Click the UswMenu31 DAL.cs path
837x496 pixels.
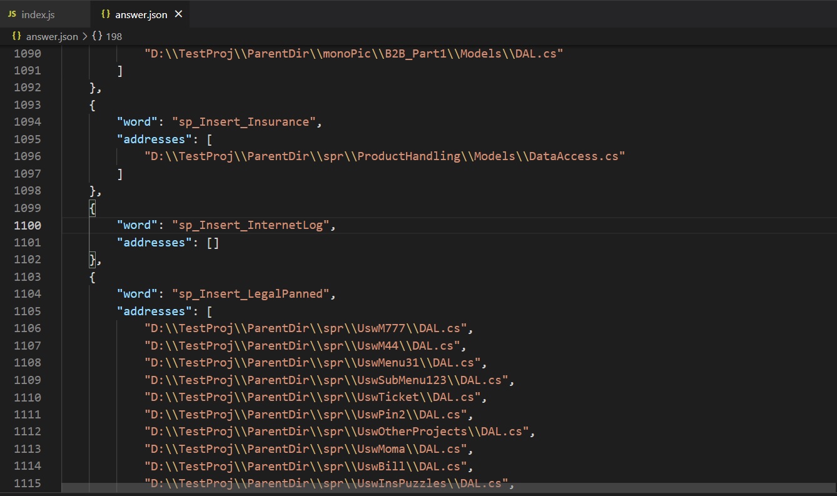[313, 362]
